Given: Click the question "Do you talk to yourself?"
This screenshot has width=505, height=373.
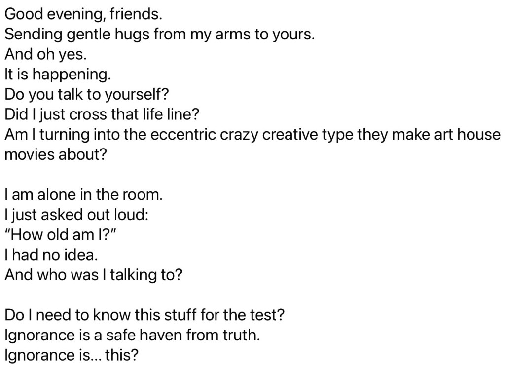Looking at the screenshot, I should (x=87, y=94).
